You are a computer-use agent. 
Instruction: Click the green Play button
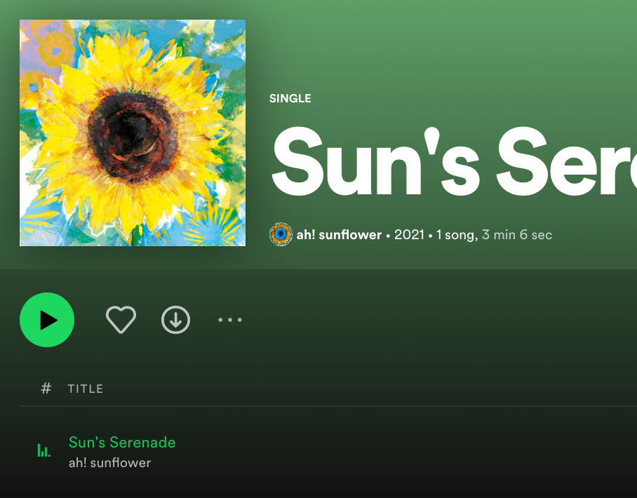pyautogui.click(x=47, y=320)
